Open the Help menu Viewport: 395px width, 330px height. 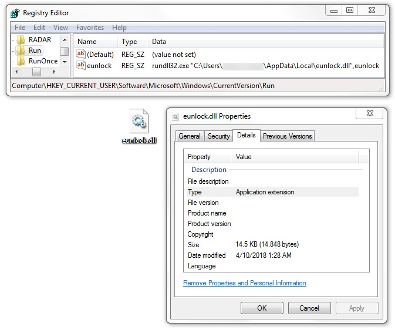(x=119, y=28)
